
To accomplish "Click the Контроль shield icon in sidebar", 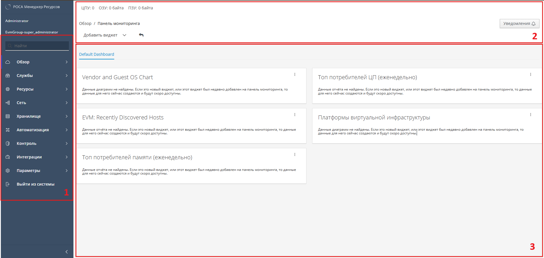I will point(8,143).
